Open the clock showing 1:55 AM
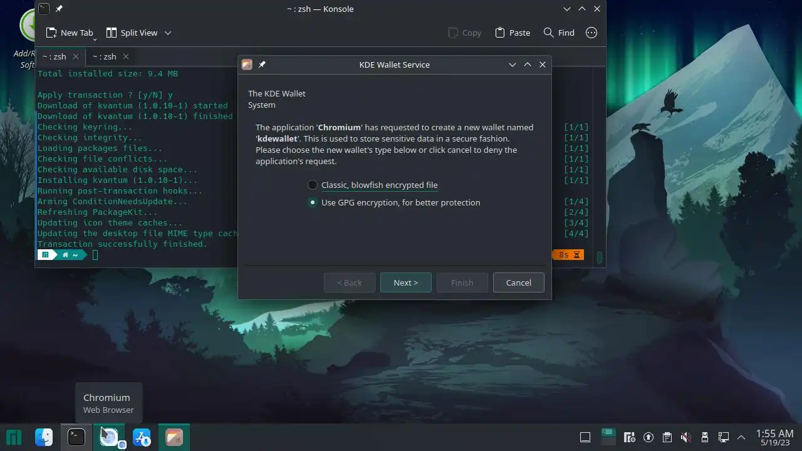This screenshot has width=802, height=451. coord(774,437)
